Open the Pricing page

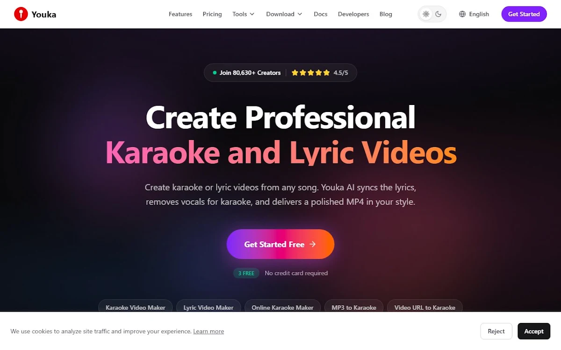[212, 14]
